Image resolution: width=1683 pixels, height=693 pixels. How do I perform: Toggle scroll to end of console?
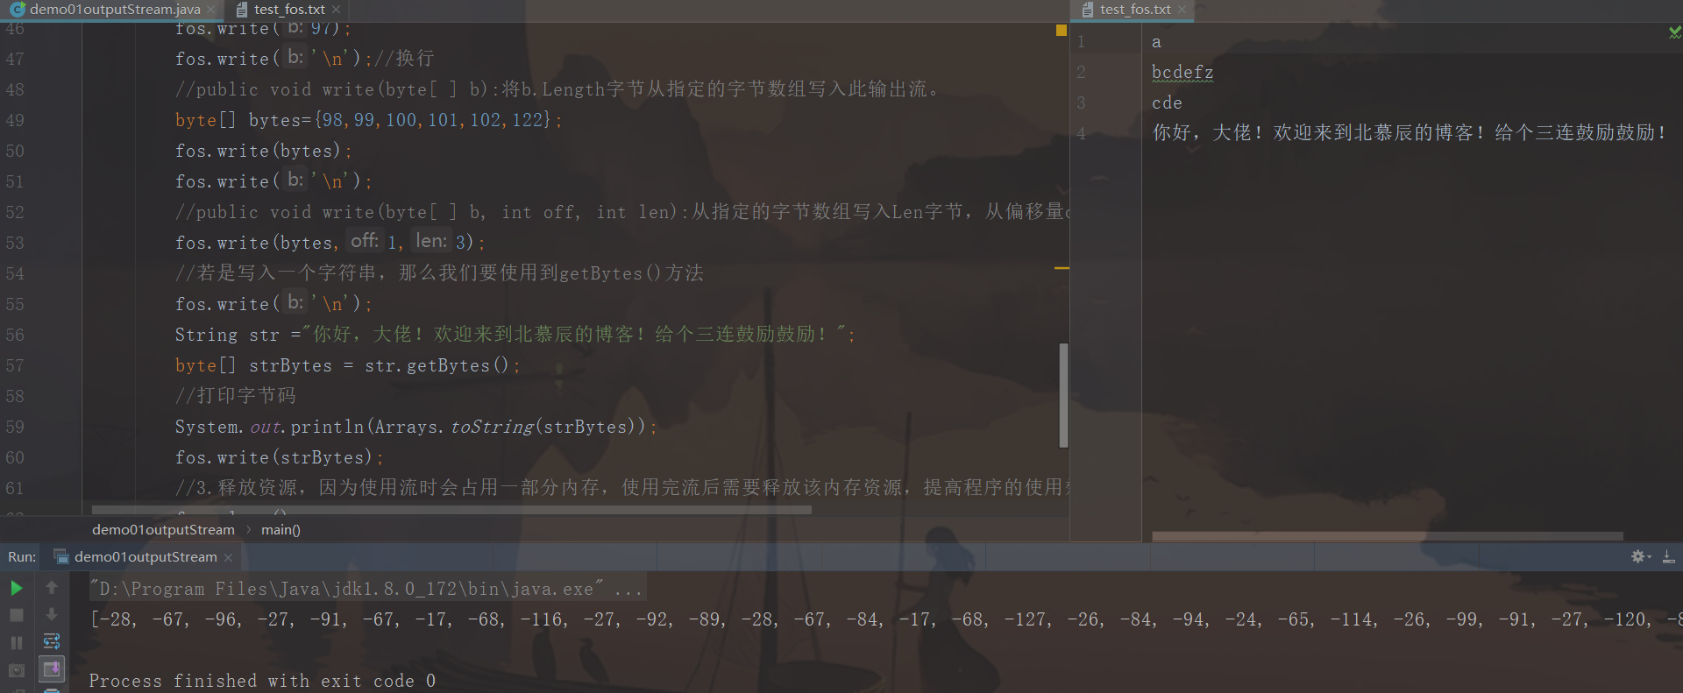(52, 669)
